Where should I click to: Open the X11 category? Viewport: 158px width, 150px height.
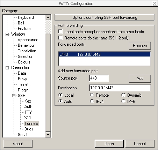28,118
